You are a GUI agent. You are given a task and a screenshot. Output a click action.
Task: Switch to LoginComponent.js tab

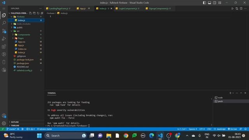(128, 9)
